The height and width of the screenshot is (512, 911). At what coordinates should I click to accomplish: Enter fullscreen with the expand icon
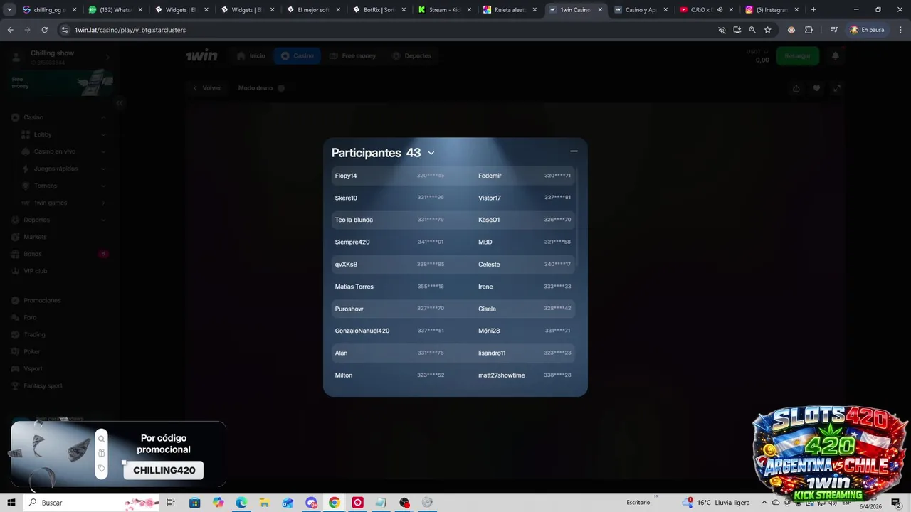coord(837,88)
